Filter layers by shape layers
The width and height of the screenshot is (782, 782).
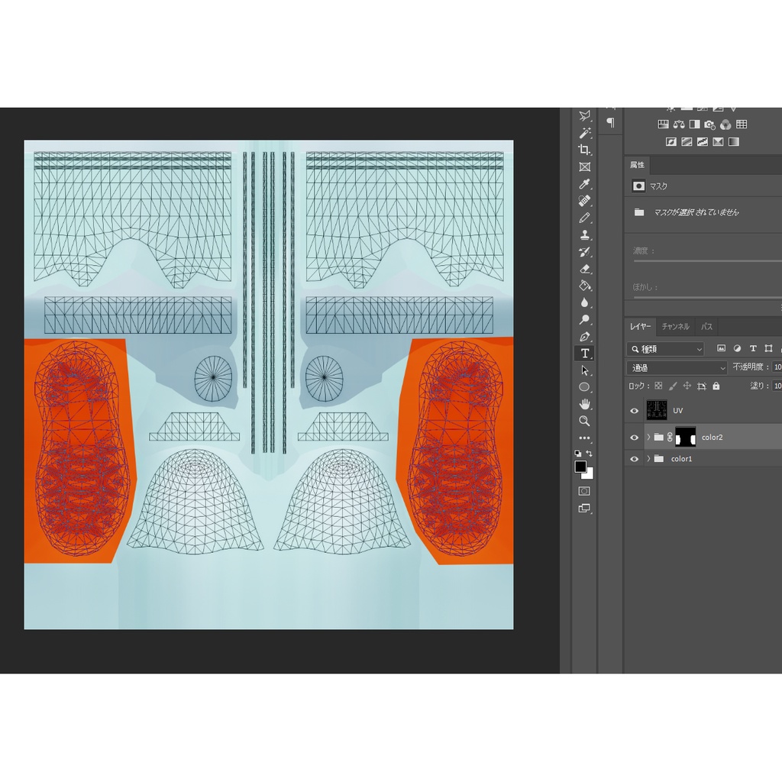click(768, 348)
